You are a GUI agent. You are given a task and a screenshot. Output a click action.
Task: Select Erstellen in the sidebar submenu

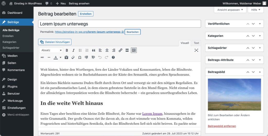click(x=8, y=36)
